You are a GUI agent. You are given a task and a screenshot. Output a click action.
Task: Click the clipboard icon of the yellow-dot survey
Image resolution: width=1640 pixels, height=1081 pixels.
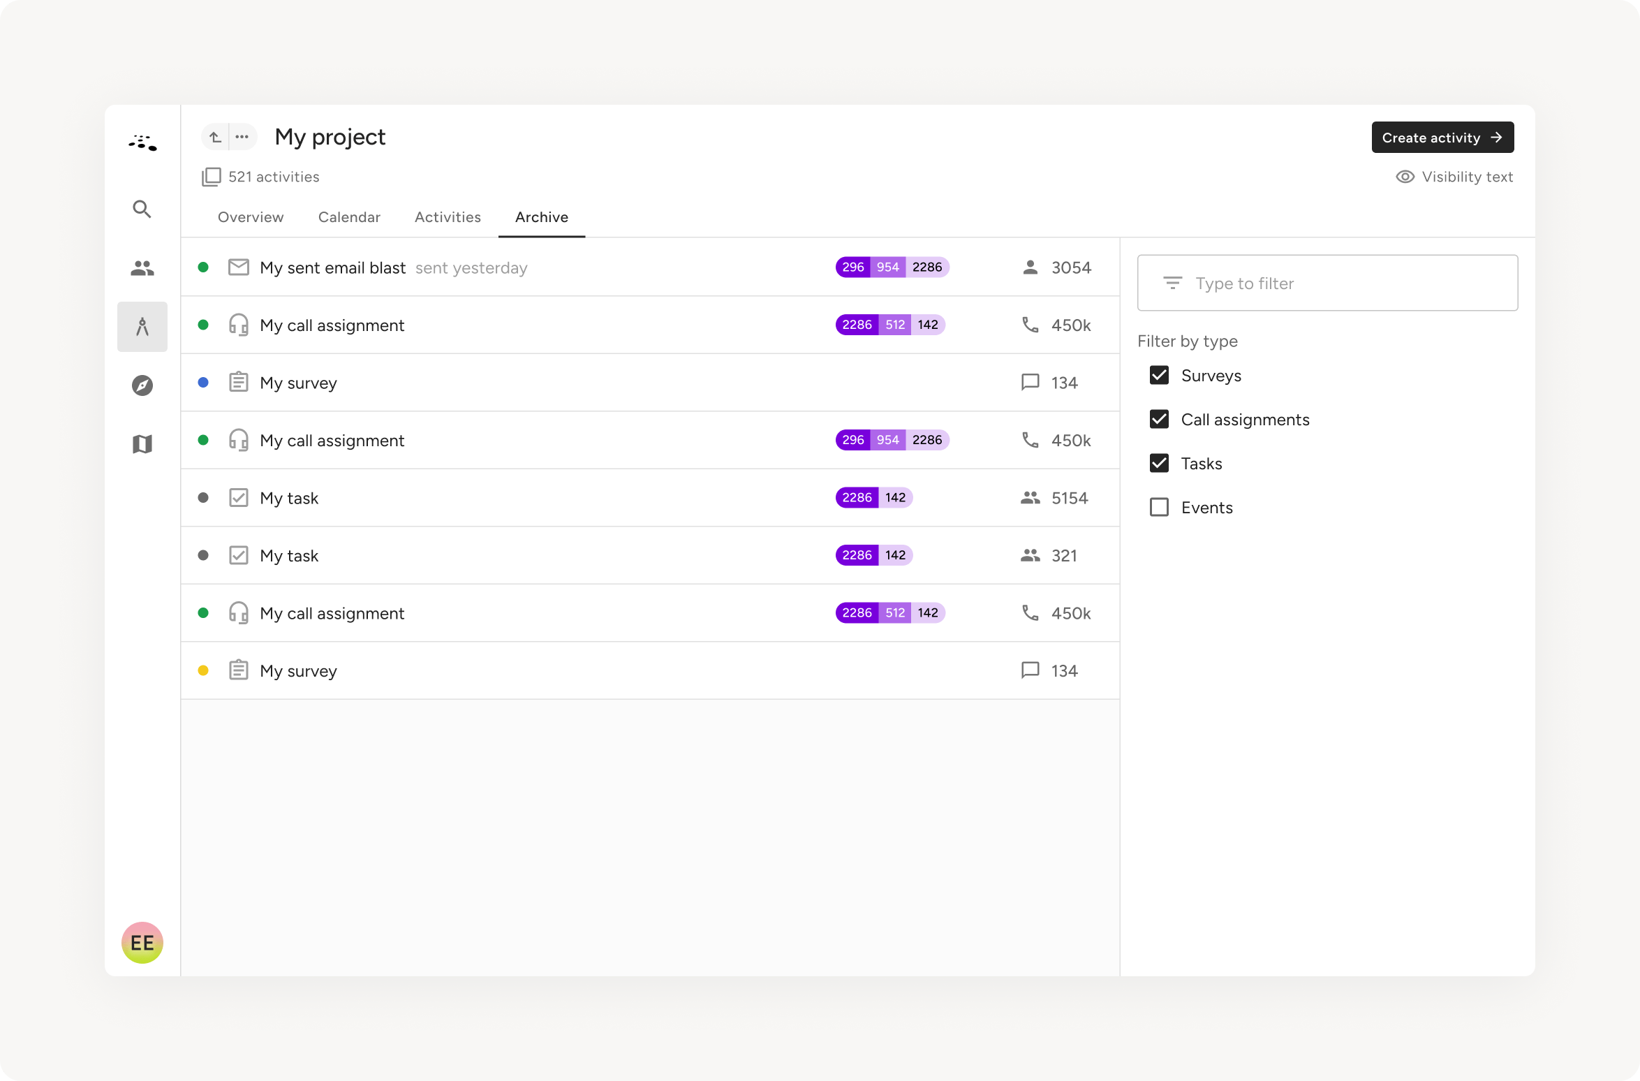click(x=238, y=670)
